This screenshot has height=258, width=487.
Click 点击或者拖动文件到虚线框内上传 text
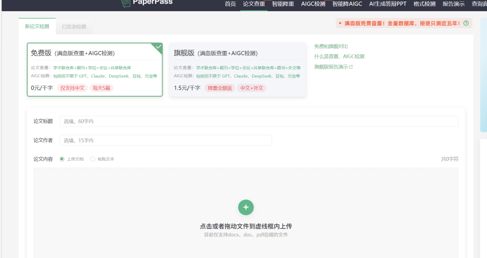[x=246, y=226]
